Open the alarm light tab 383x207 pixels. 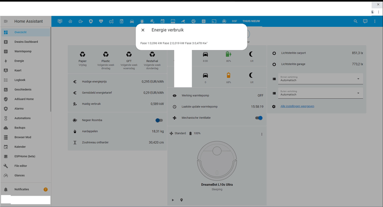pos(142,21)
